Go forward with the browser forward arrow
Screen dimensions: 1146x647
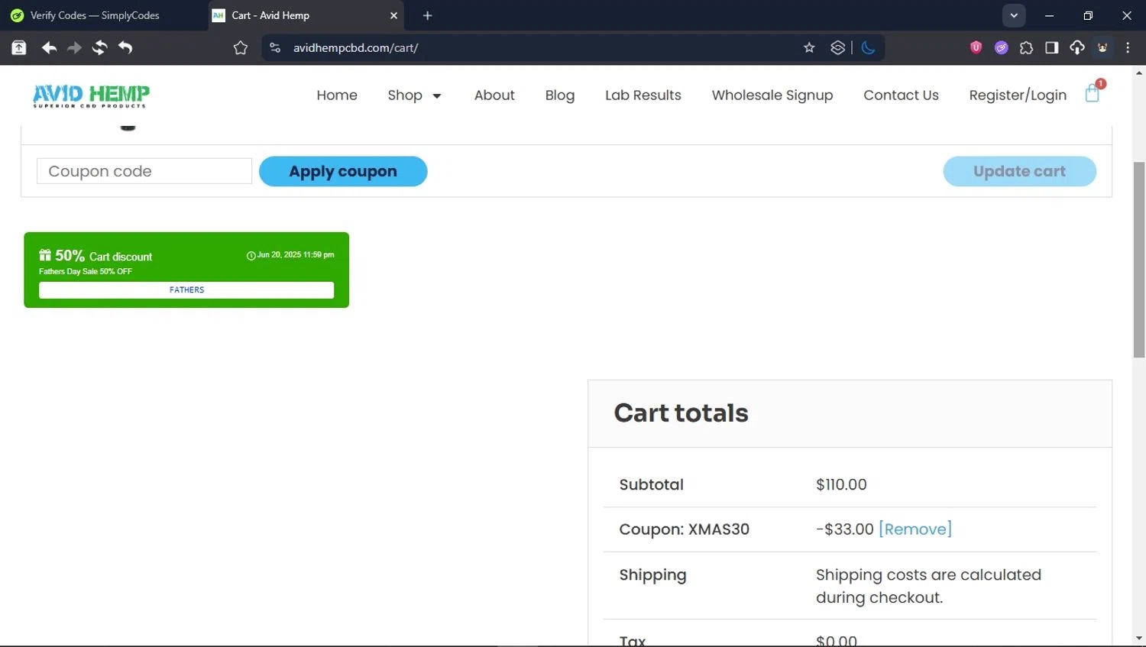74,47
